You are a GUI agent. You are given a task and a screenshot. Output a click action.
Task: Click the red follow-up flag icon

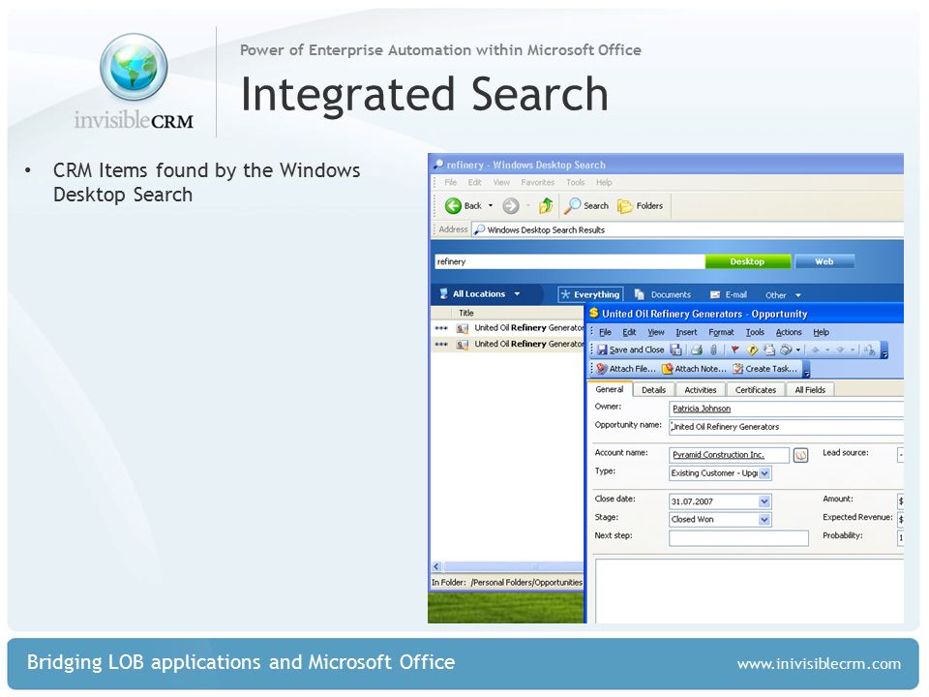click(x=735, y=349)
